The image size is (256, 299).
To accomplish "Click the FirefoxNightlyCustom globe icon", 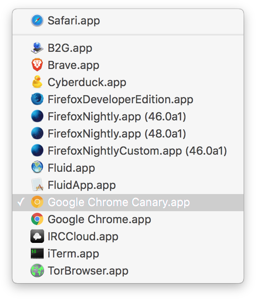I will point(37,150).
